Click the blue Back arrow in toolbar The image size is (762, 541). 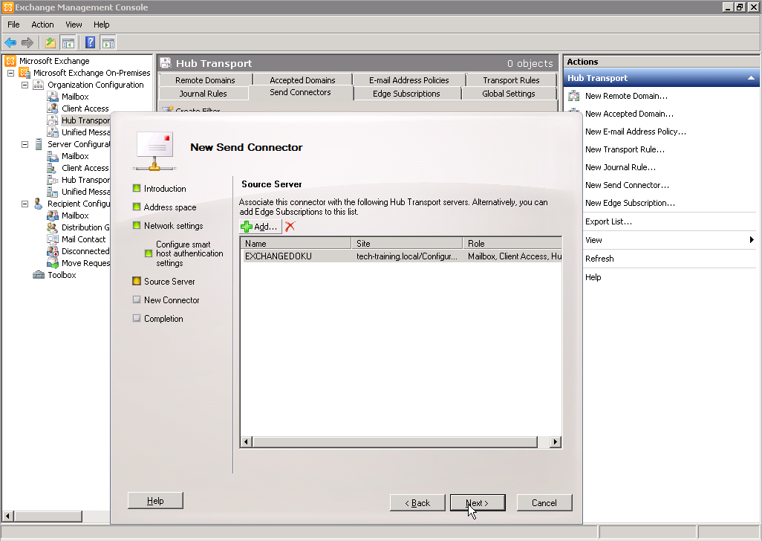(10, 43)
